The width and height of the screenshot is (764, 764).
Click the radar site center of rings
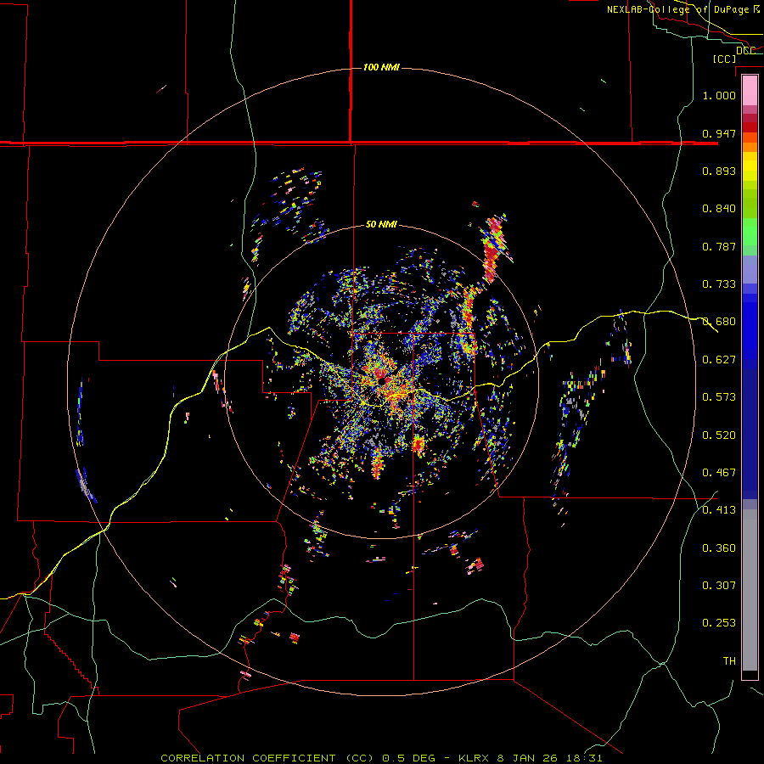tap(381, 381)
